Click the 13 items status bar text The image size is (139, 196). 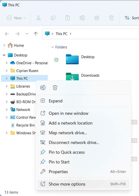(11, 192)
